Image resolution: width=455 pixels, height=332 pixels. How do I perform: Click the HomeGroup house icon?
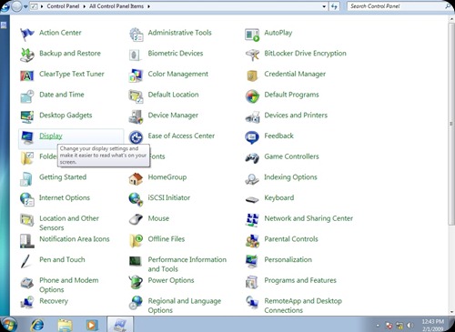click(136, 179)
